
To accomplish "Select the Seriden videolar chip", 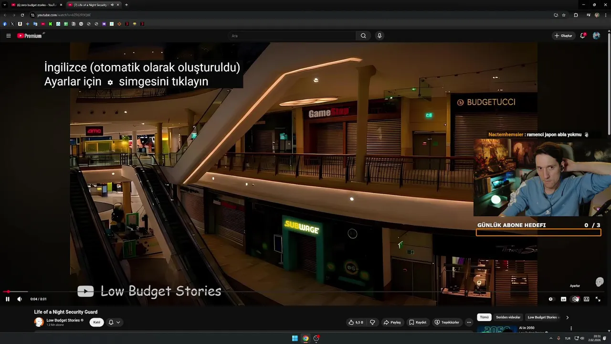I will (508, 317).
